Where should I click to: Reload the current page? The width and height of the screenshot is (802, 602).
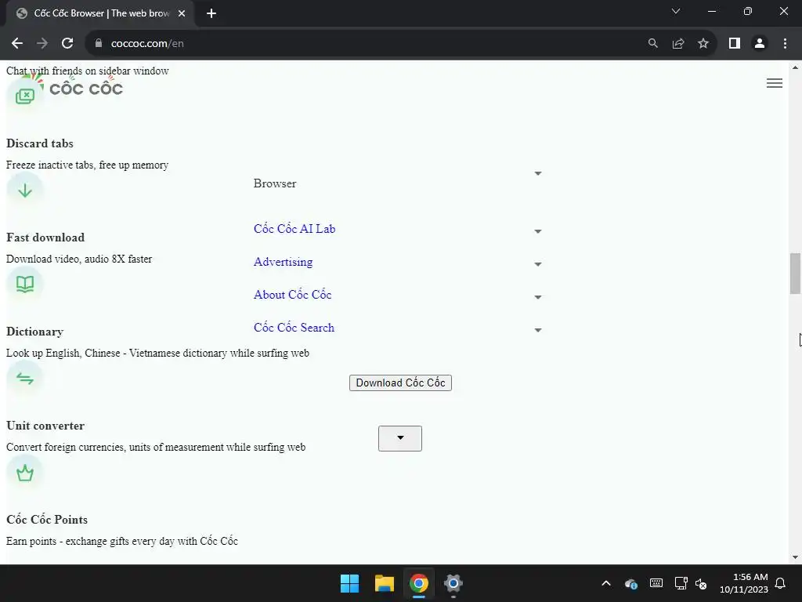pyautogui.click(x=67, y=44)
